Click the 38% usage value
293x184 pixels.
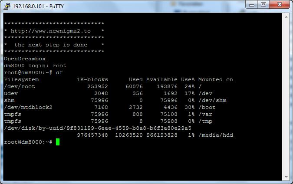pos(190,107)
